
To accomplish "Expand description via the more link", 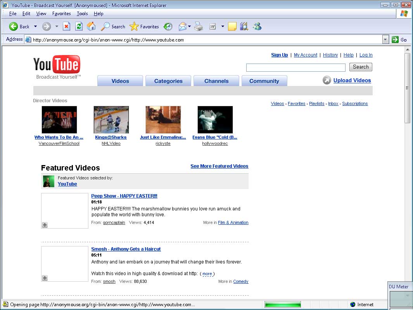I will click(x=207, y=274).
